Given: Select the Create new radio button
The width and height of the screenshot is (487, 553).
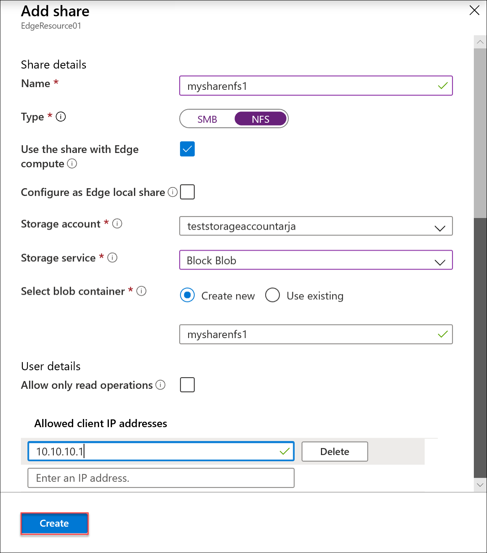Looking at the screenshot, I should [x=187, y=295].
